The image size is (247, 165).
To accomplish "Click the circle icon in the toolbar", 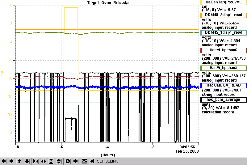I will pos(68,161).
